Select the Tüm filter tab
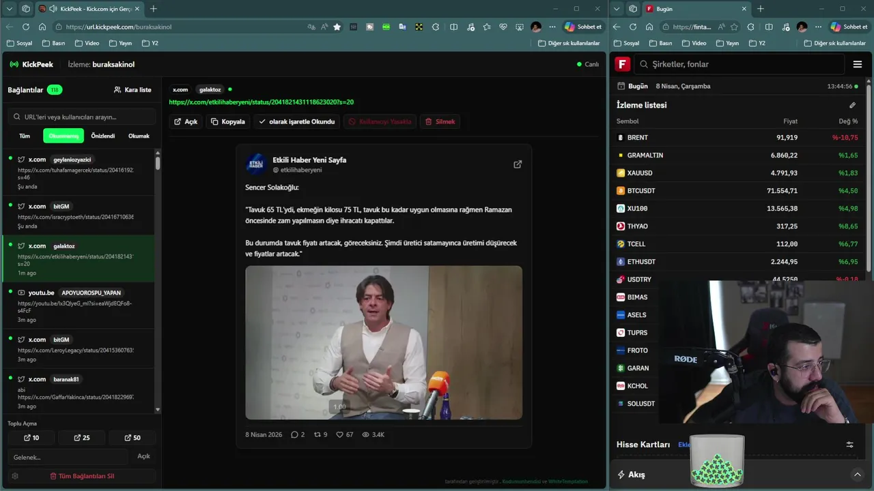Screen dimensions: 874x491 [25, 136]
